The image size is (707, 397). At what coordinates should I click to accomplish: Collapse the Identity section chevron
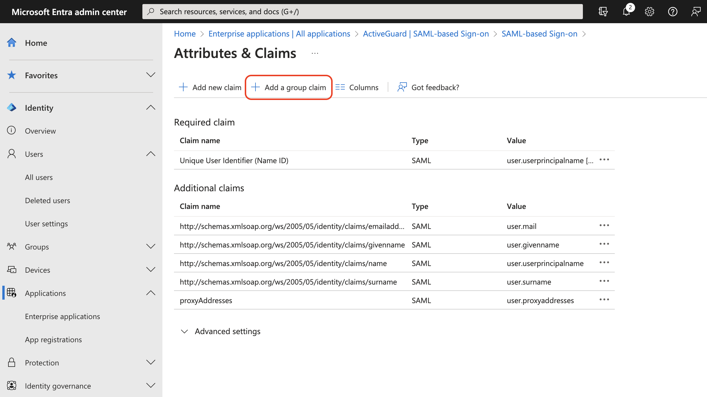click(x=151, y=108)
